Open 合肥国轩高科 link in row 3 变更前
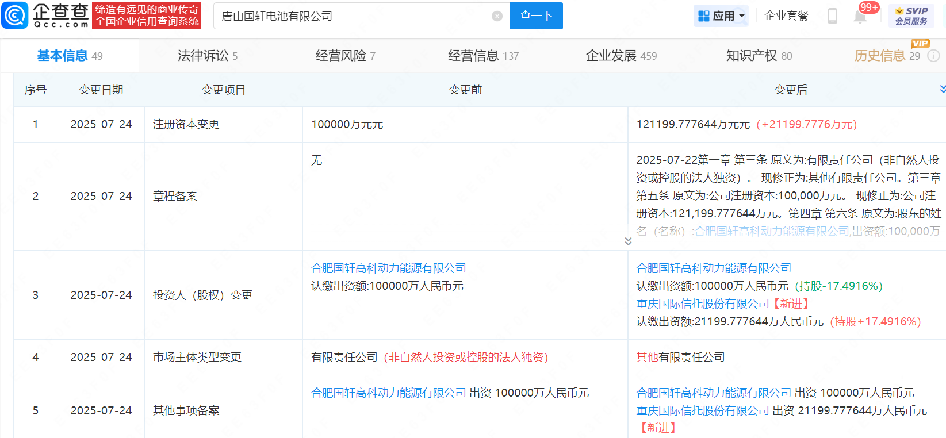This screenshot has width=946, height=438. tap(389, 268)
